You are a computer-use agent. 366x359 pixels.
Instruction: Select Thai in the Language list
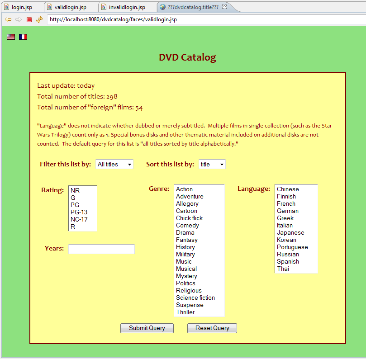pyautogui.click(x=296, y=269)
